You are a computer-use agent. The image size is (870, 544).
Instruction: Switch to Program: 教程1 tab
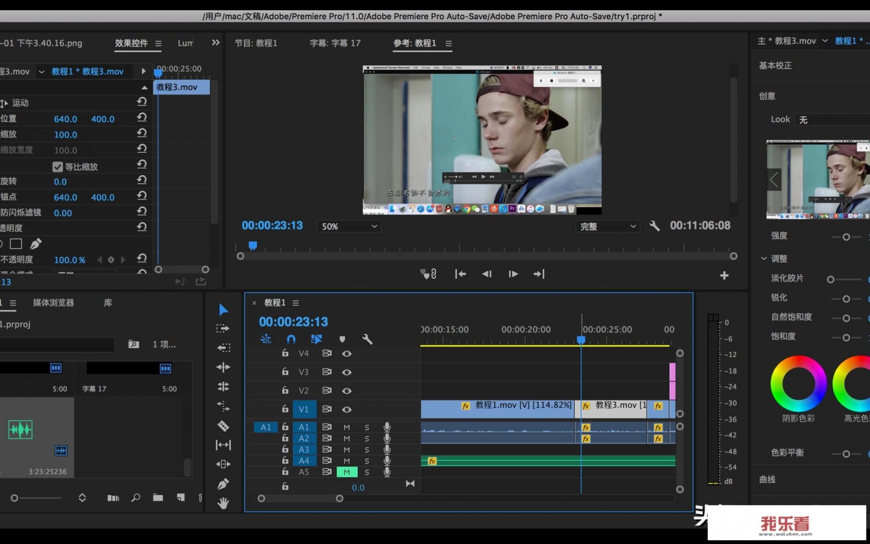tap(256, 43)
